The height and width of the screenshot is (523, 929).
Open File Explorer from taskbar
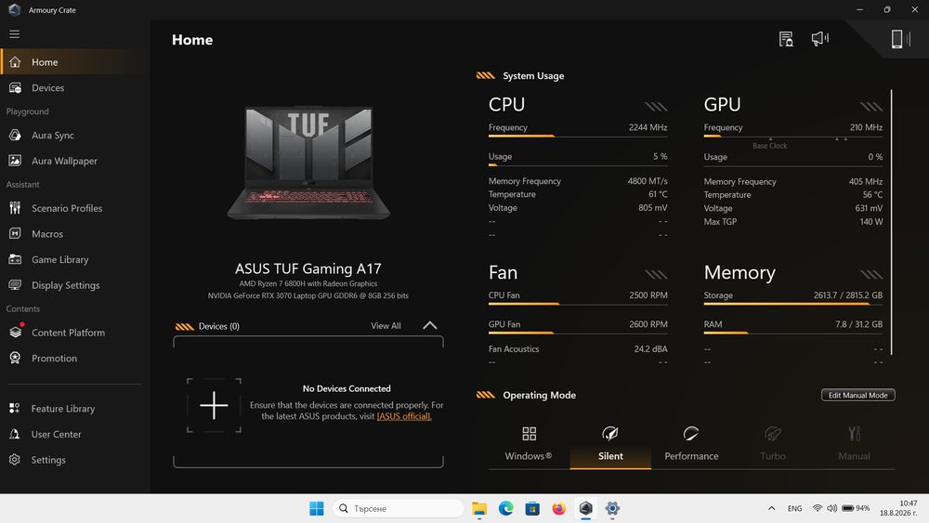(x=478, y=508)
